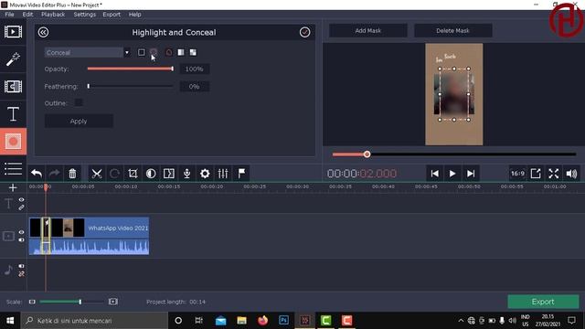Screen dimensions: 585x329
Task: Click the Delete Mask button
Action: click(453, 30)
